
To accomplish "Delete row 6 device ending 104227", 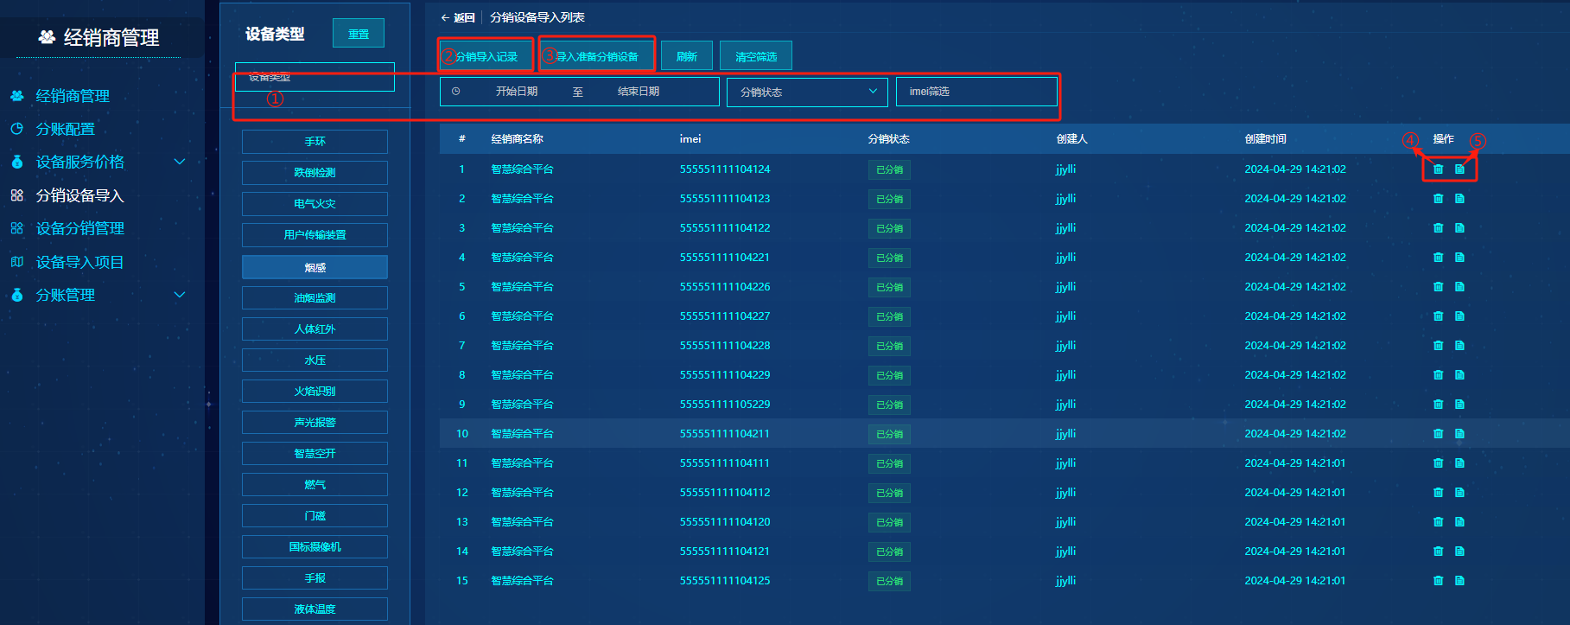I will point(1438,316).
